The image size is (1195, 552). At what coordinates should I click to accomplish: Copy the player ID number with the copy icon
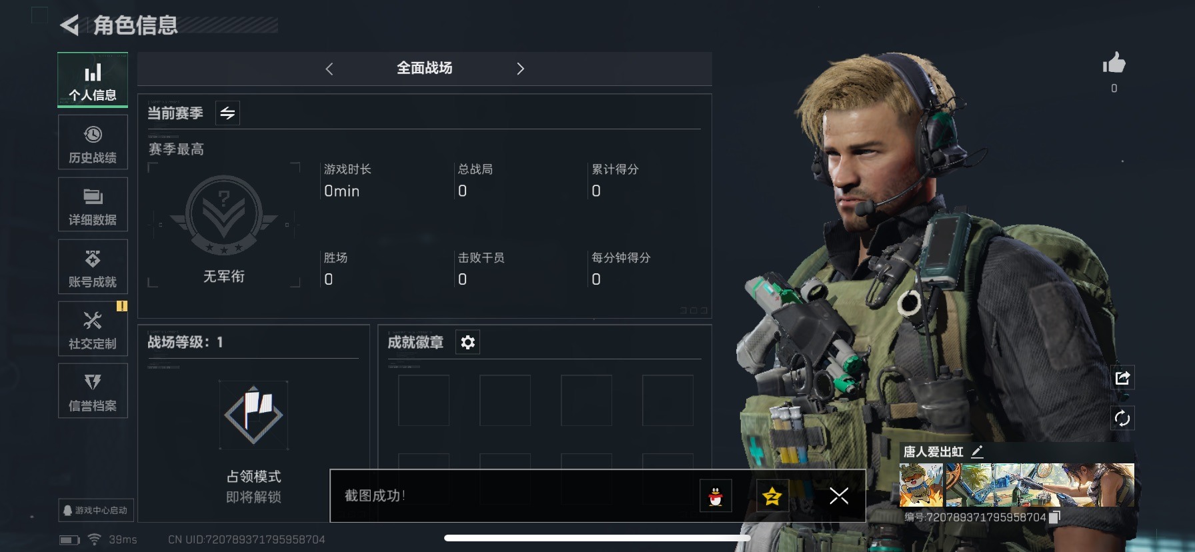tap(1054, 517)
